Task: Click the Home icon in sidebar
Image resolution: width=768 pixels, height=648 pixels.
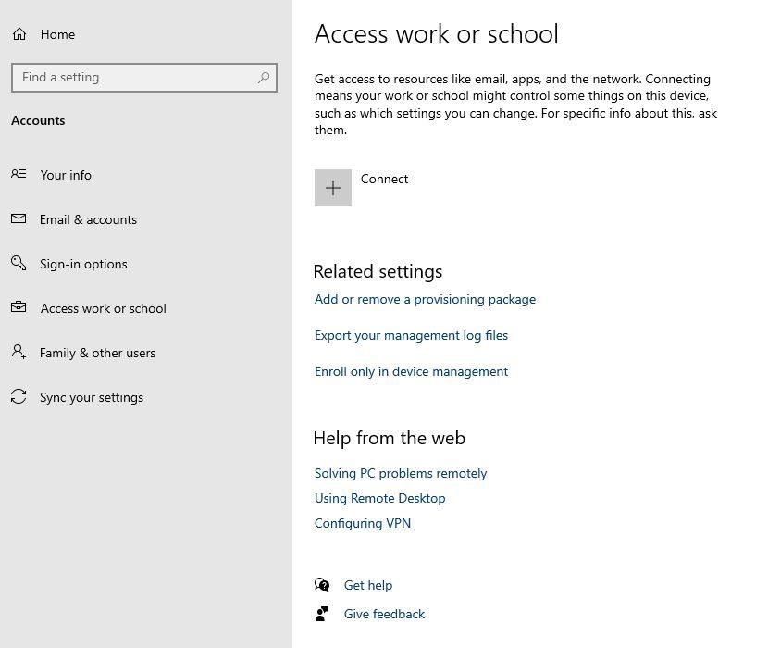Action: [17, 33]
